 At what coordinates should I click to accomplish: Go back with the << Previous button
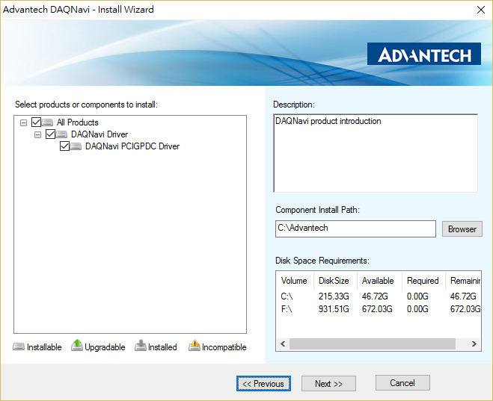pos(263,383)
